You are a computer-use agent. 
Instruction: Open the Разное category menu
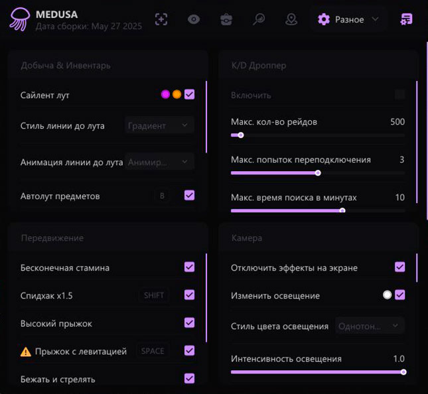pos(348,19)
